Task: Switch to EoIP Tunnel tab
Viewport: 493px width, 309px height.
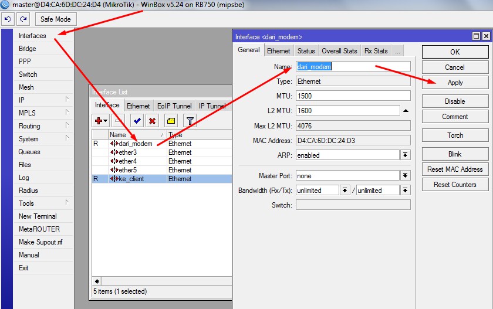Action: [x=174, y=106]
